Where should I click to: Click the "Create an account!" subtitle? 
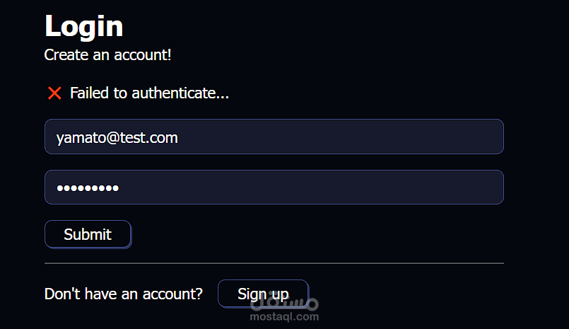[107, 54]
